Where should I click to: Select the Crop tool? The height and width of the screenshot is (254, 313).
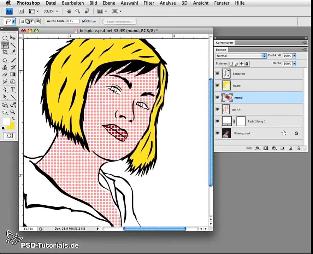point(5,52)
